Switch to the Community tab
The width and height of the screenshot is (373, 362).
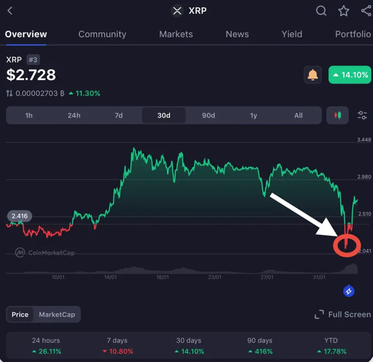pyautogui.click(x=102, y=34)
